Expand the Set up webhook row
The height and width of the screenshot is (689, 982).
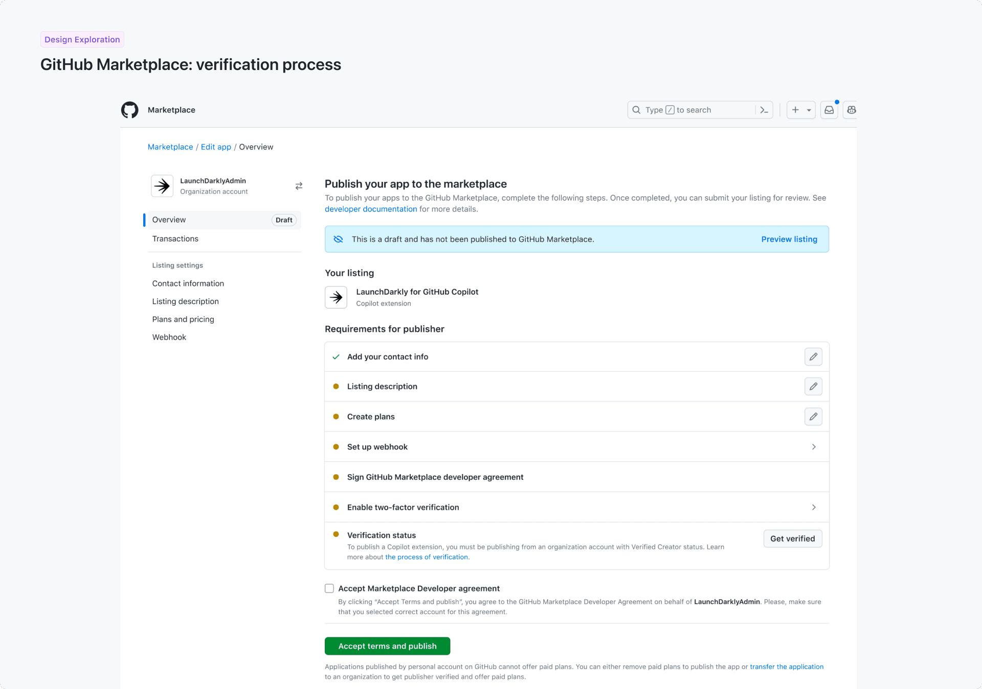(x=814, y=446)
